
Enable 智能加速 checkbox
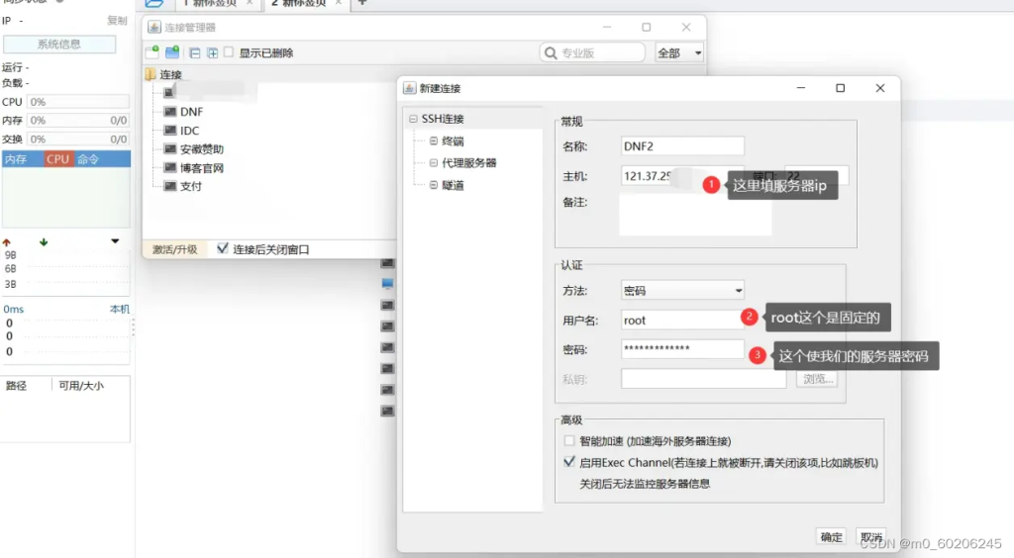click(x=569, y=440)
